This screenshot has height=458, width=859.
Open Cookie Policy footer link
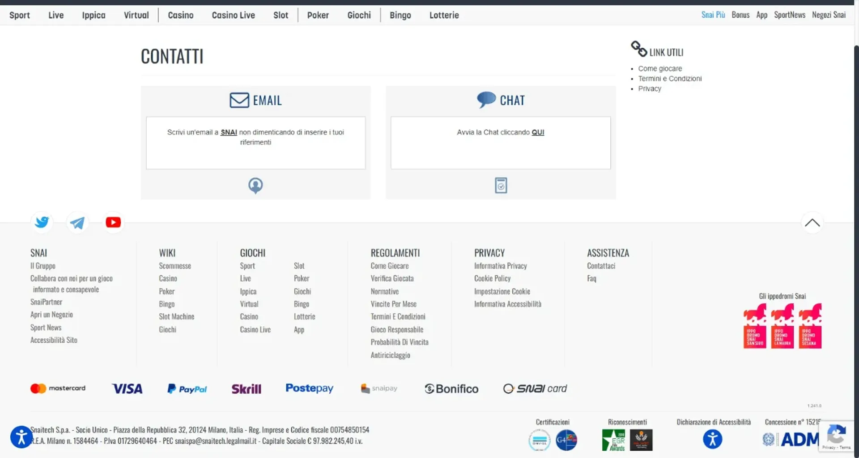(492, 278)
